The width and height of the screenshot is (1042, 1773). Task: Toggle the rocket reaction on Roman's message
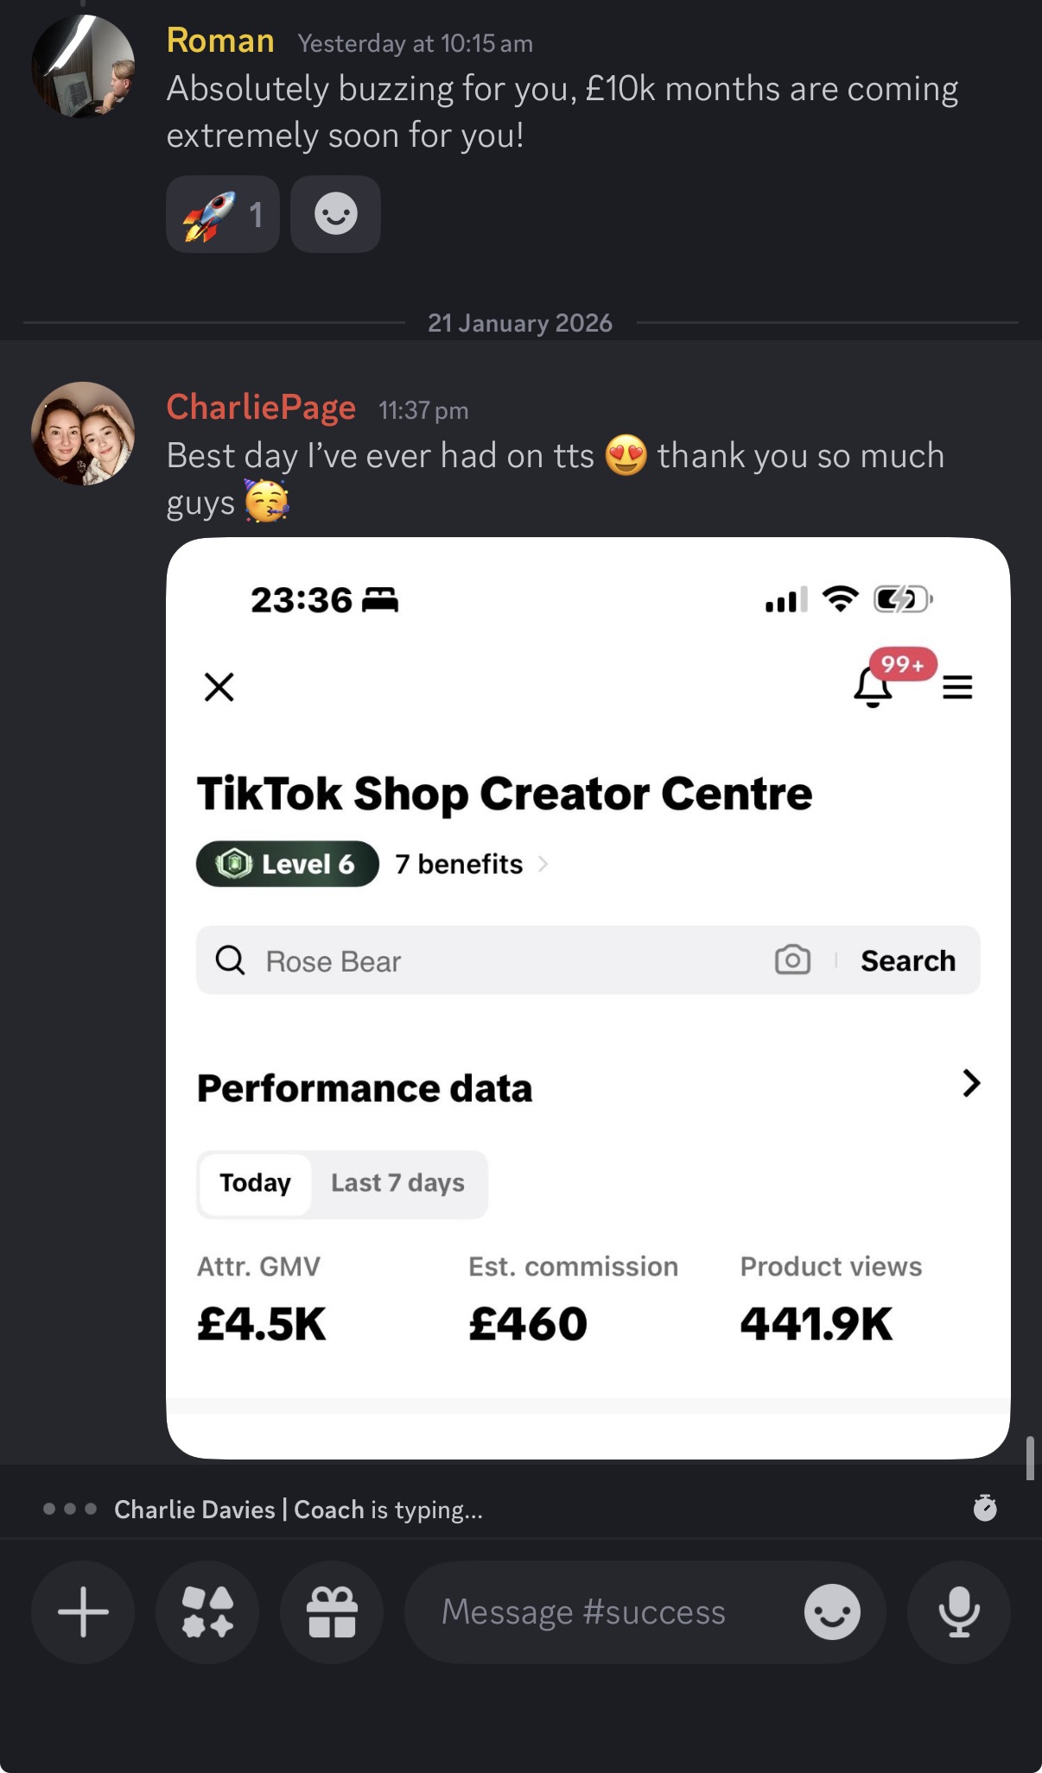coord(223,214)
